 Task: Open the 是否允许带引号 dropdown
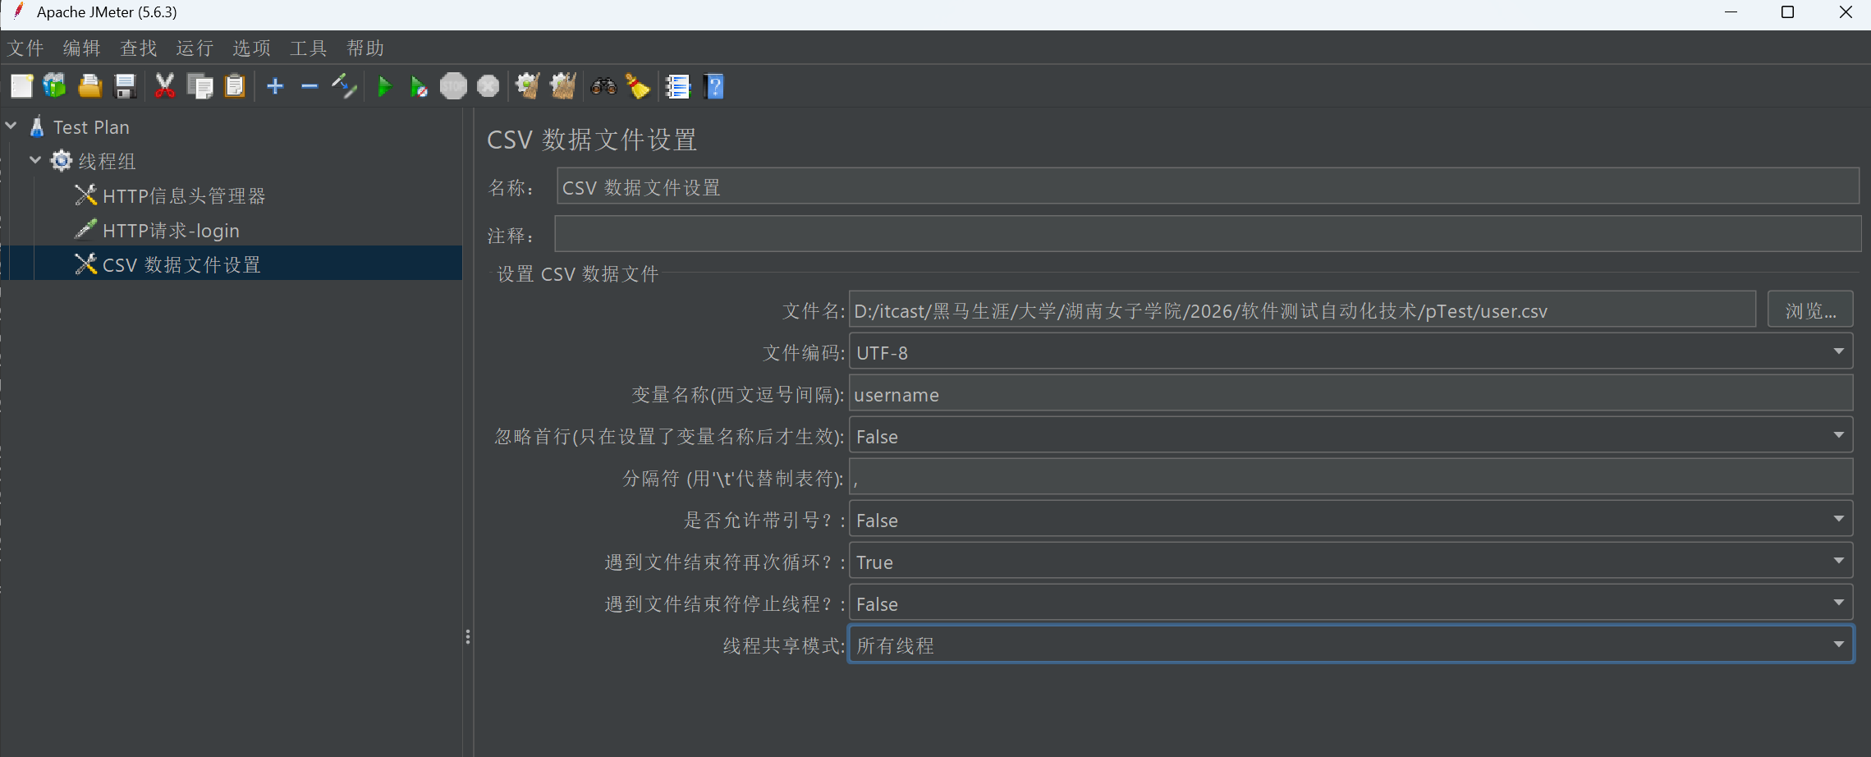tap(1351, 520)
